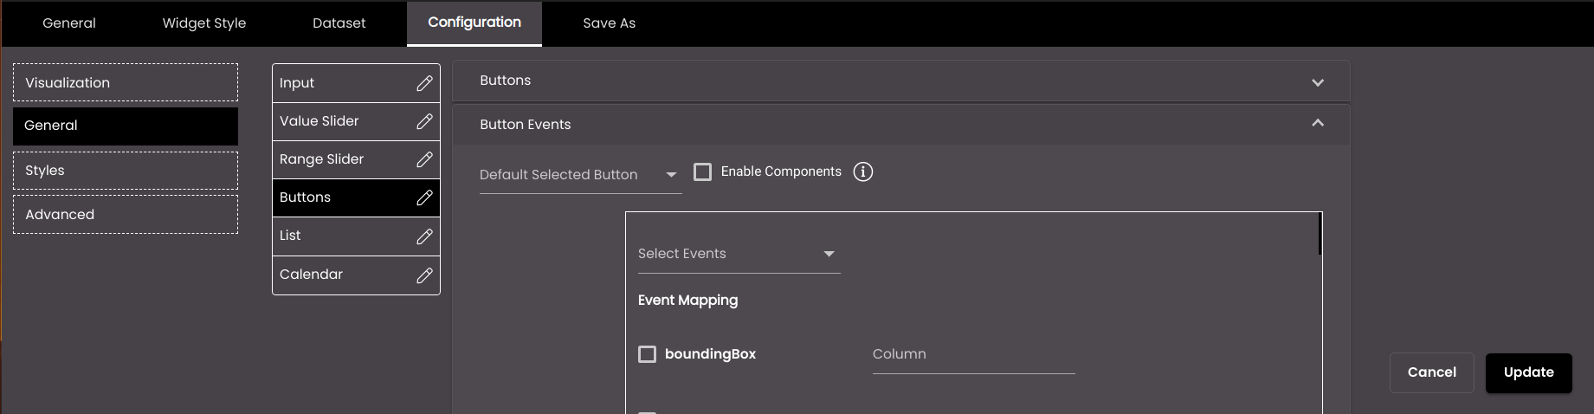Choose the Calendar component row
This screenshot has height=414, width=1594.
pyautogui.click(x=356, y=275)
